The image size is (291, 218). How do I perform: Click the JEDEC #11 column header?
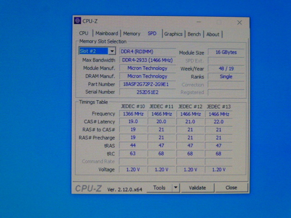pos(161,107)
